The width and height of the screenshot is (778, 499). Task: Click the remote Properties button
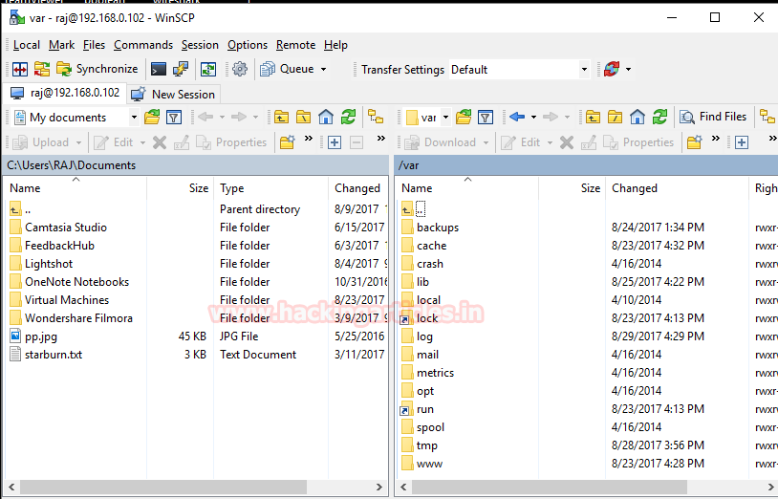pyautogui.click(x=638, y=142)
